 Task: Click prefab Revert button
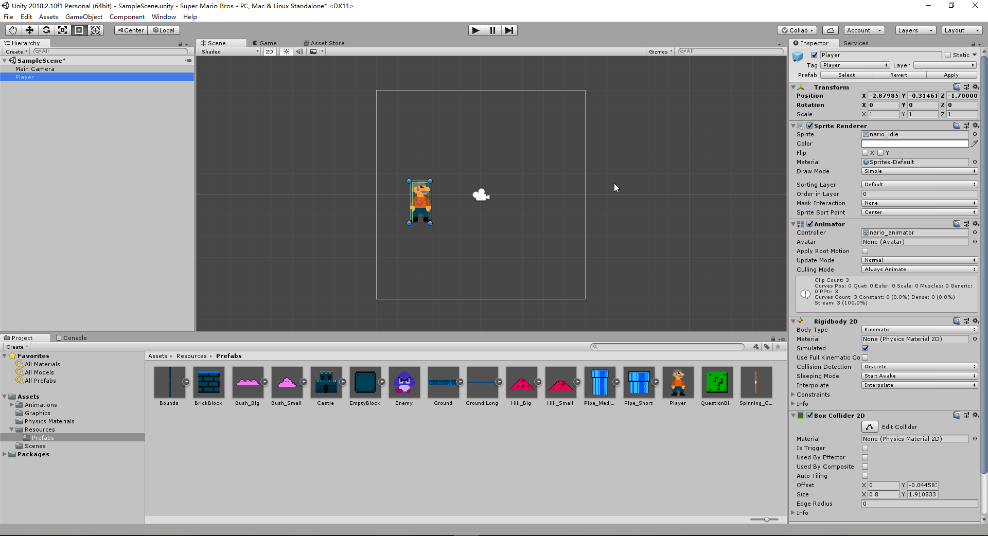tap(899, 75)
